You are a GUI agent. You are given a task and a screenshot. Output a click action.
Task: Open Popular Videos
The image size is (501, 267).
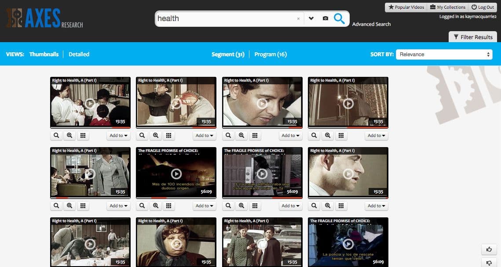(x=406, y=7)
